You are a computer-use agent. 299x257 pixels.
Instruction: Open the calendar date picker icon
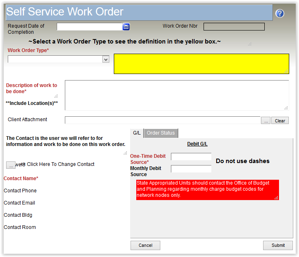tap(126, 26)
